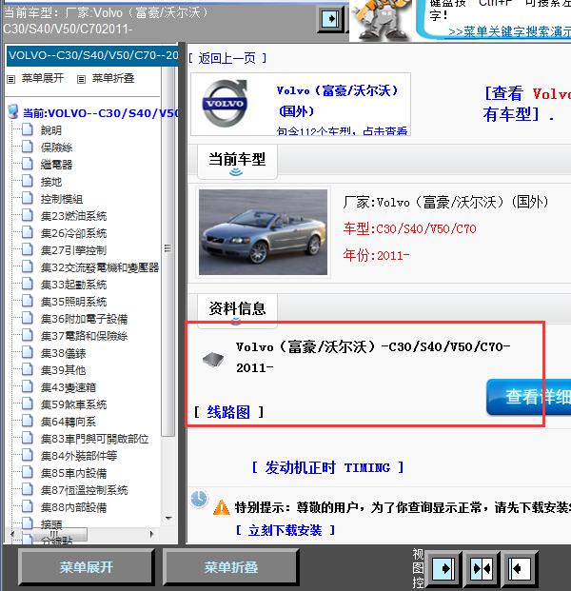
Task: Open the 发动机正时 TIMING link
Action: (x=327, y=467)
